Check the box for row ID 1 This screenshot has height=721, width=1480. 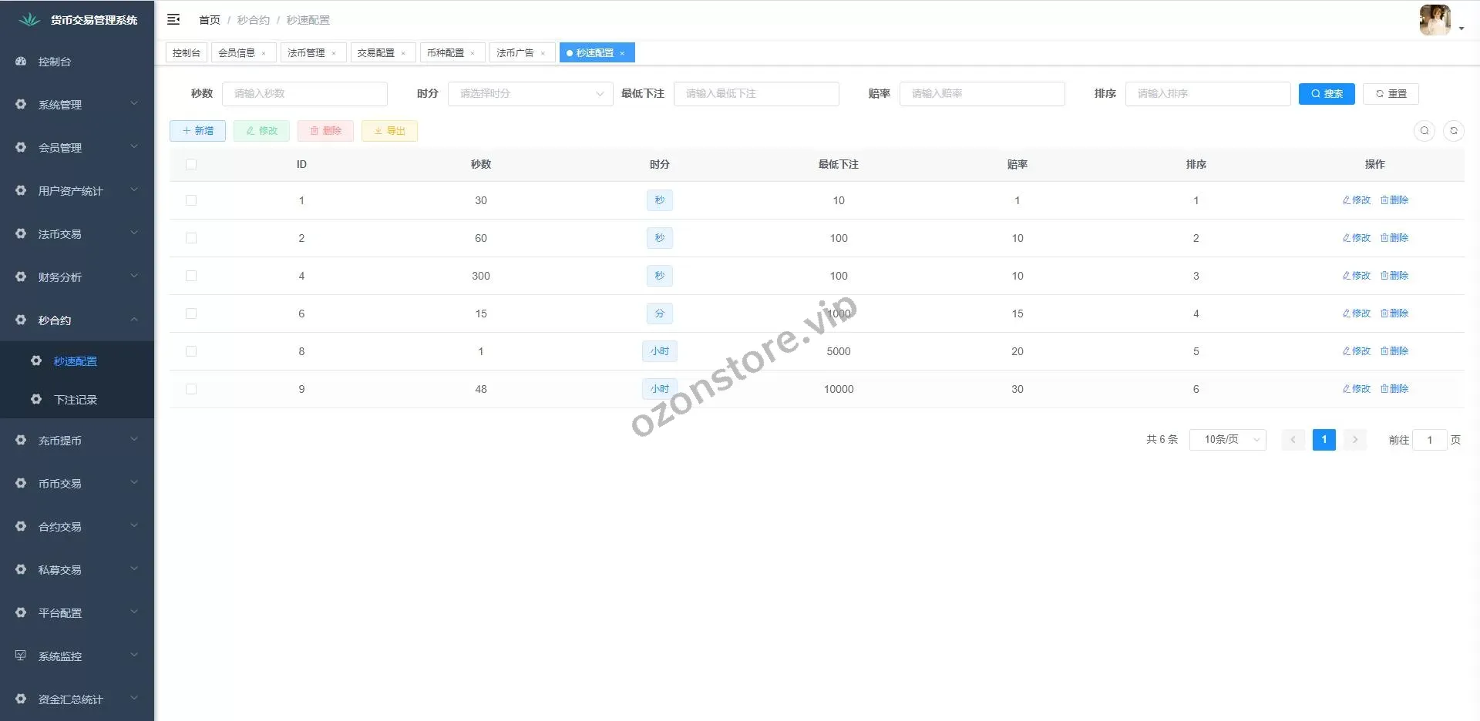click(191, 200)
